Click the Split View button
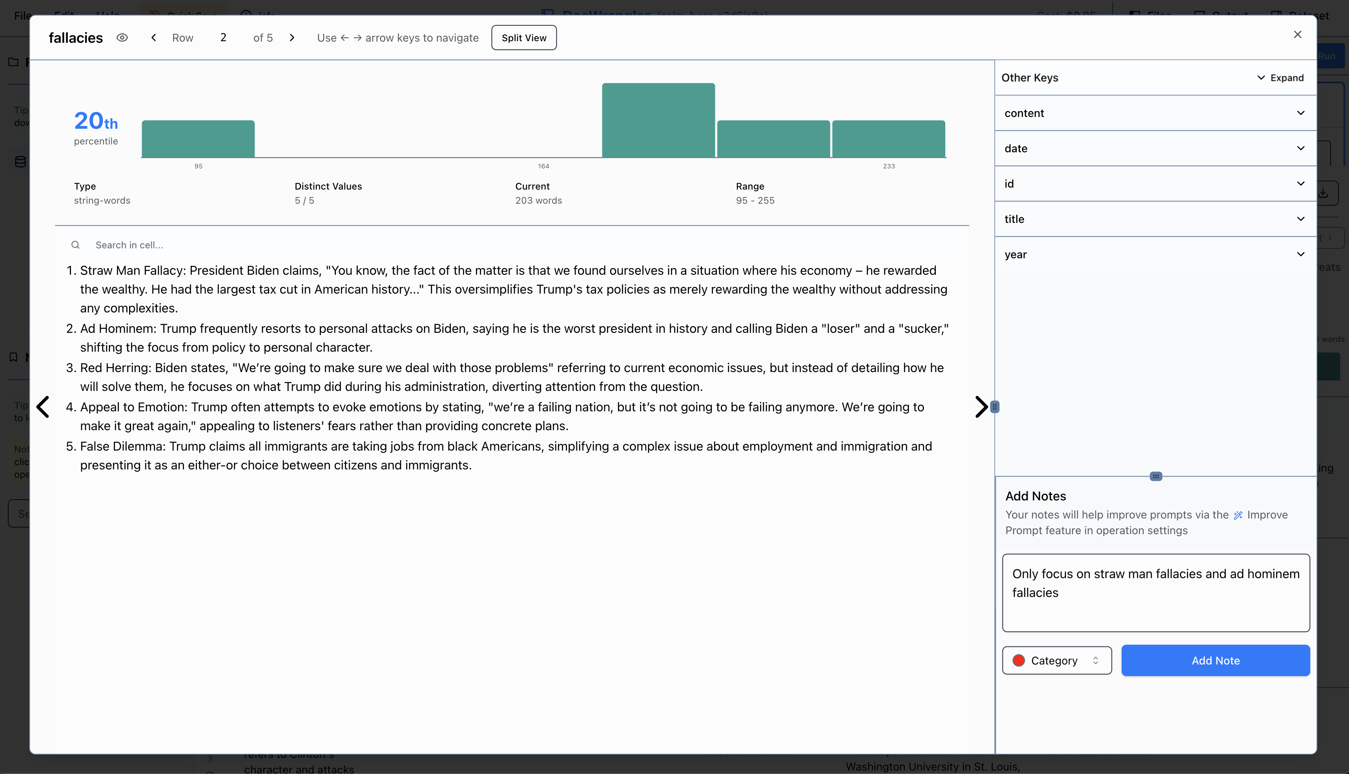 coord(523,38)
